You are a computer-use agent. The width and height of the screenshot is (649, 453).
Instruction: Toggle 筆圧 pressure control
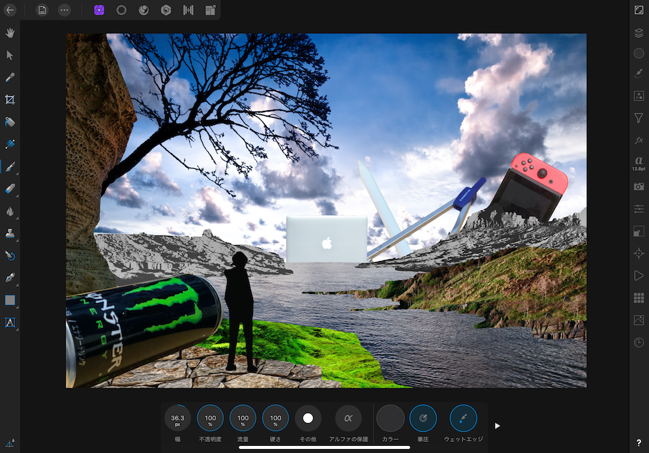[423, 418]
